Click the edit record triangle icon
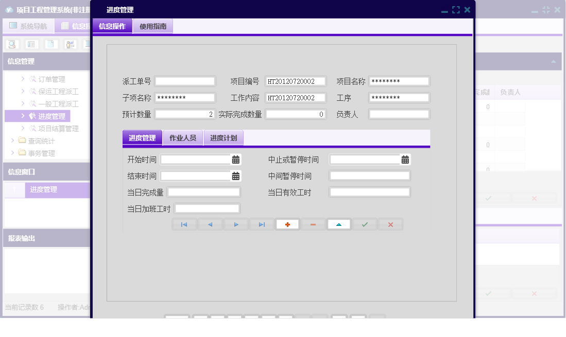The height and width of the screenshot is (337, 566). pos(338,224)
